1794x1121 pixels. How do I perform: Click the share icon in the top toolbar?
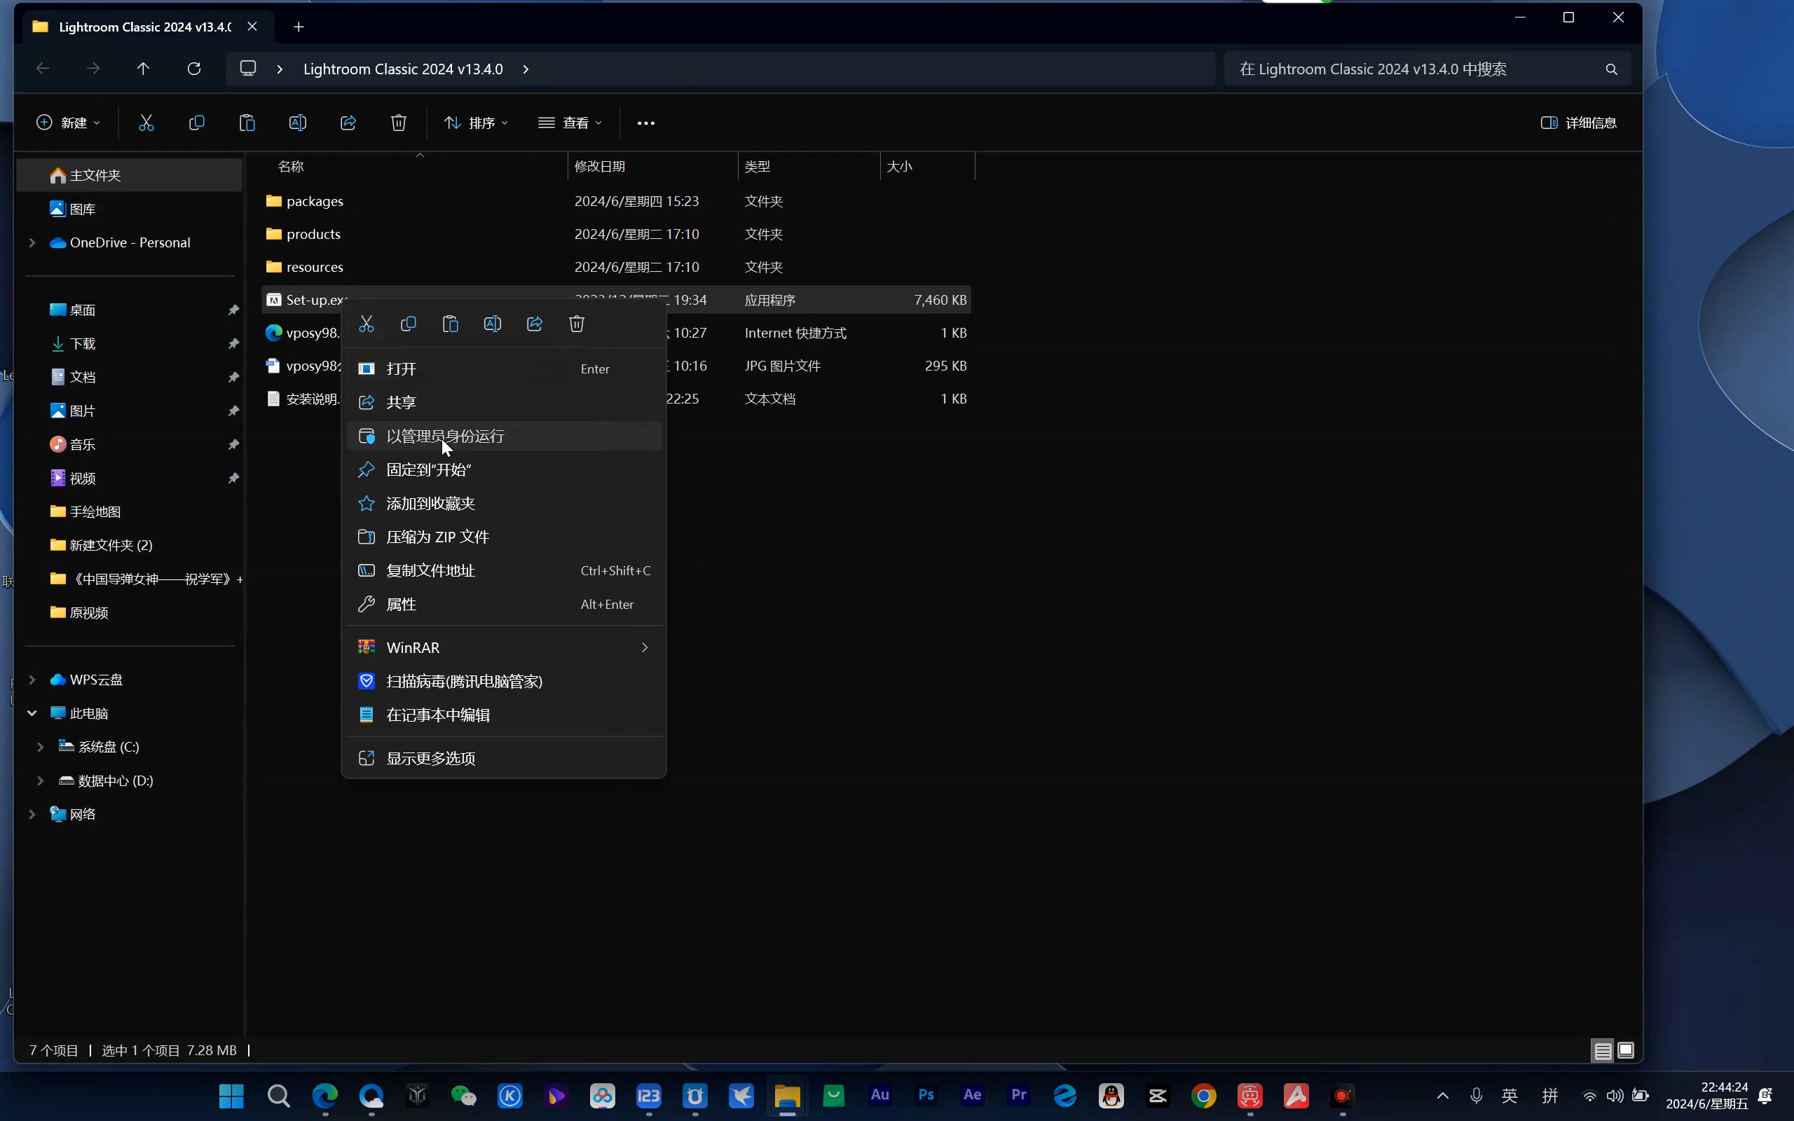348,123
